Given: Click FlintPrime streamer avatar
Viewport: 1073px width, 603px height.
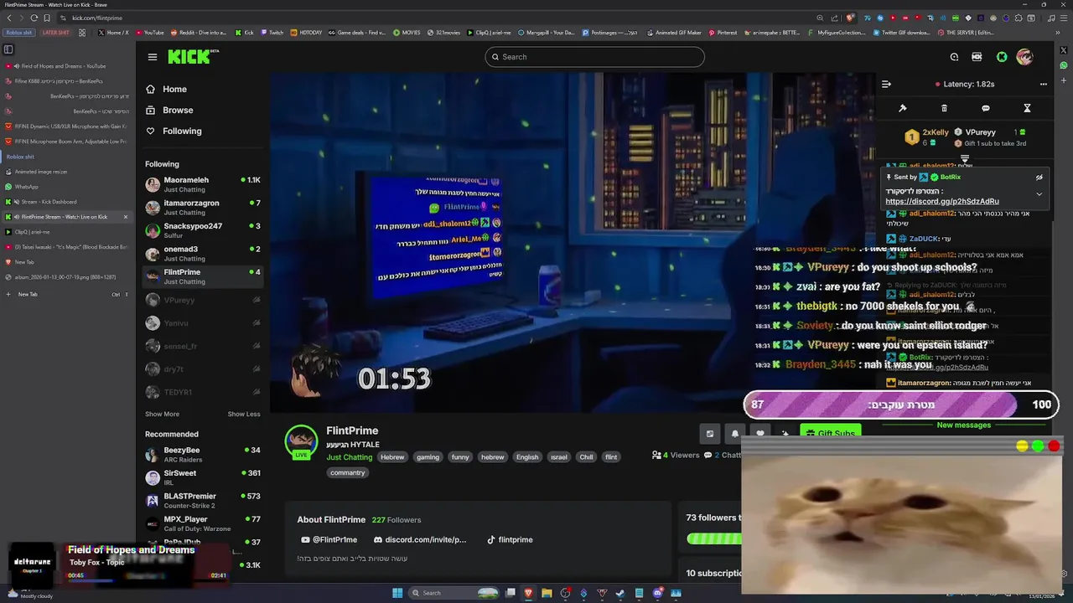Looking at the screenshot, I should coord(301,441).
